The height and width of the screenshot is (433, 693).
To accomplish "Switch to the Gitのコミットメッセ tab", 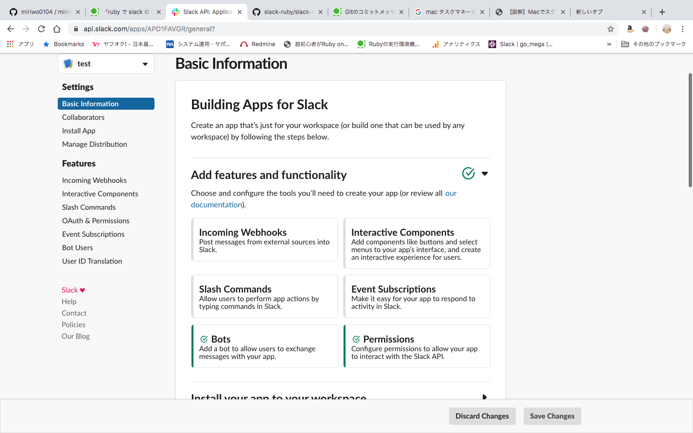I will click(x=368, y=12).
